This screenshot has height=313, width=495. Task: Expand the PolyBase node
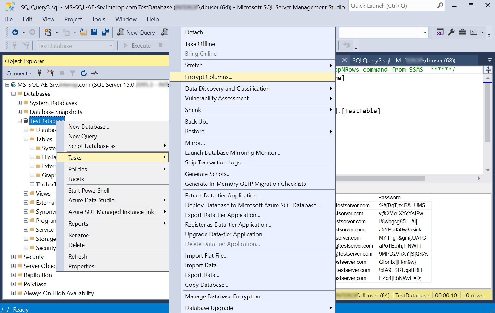tap(13, 284)
